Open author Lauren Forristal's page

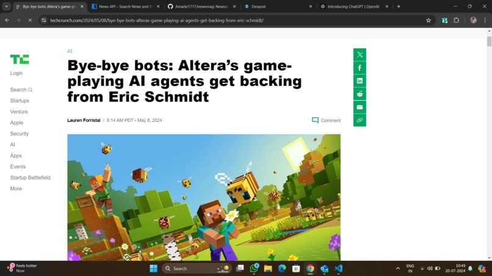(x=84, y=120)
